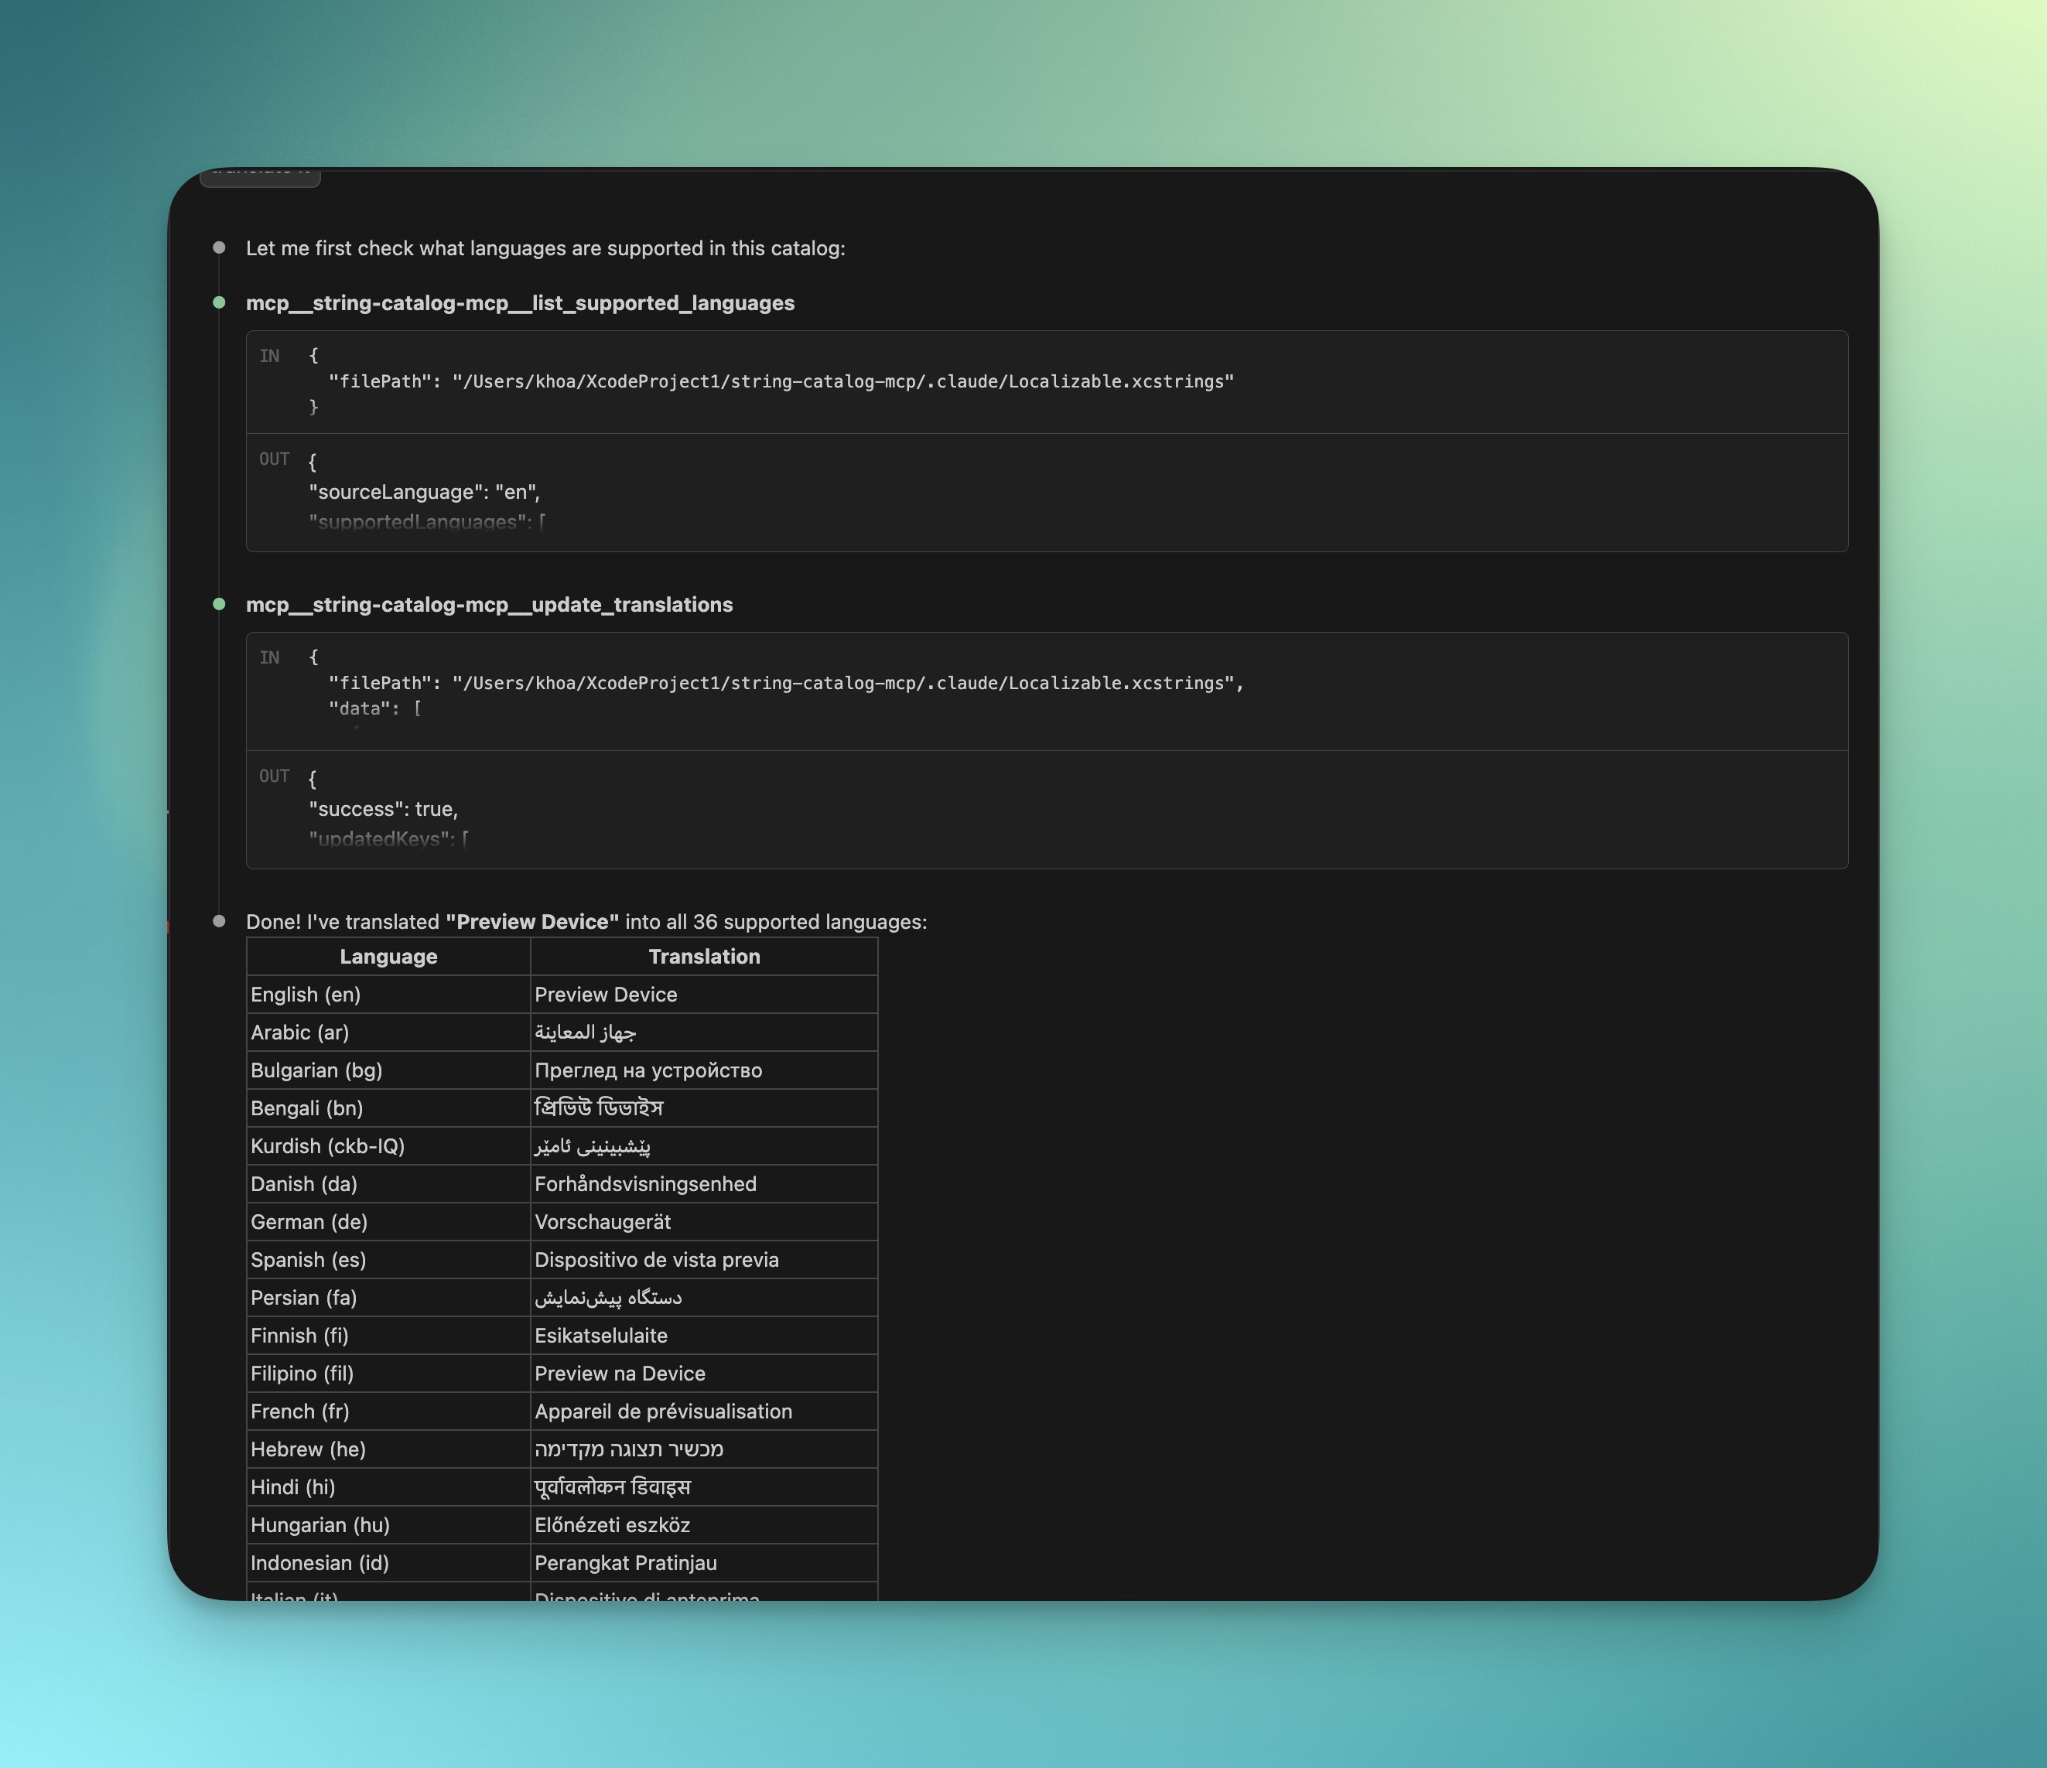Expand IN block containing the data array
2047x1768 pixels.
[x=1046, y=691]
